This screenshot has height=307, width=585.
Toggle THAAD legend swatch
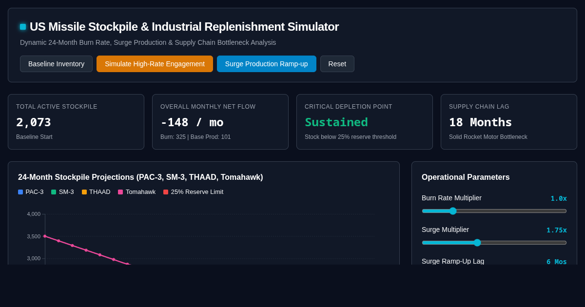[84, 192]
